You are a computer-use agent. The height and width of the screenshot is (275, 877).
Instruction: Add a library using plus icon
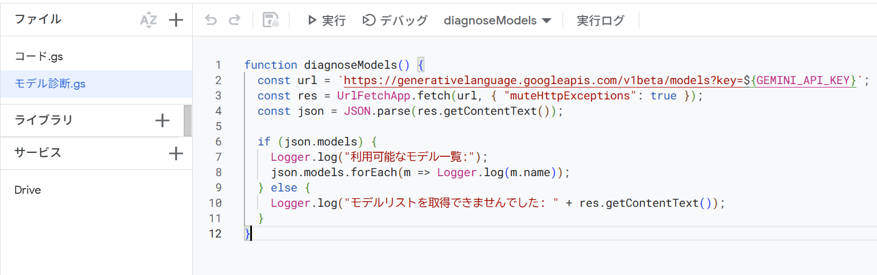click(x=163, y=120)
